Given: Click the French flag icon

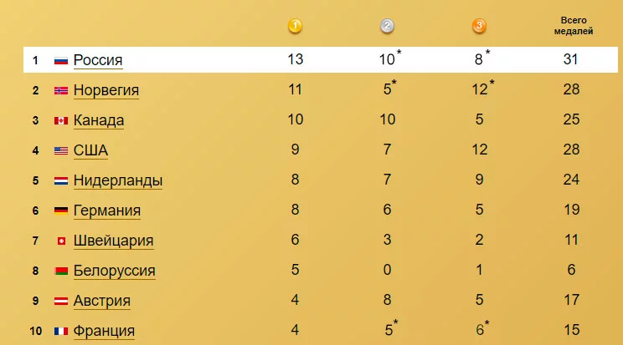Looking at the screenshot, I should (61, 331).
